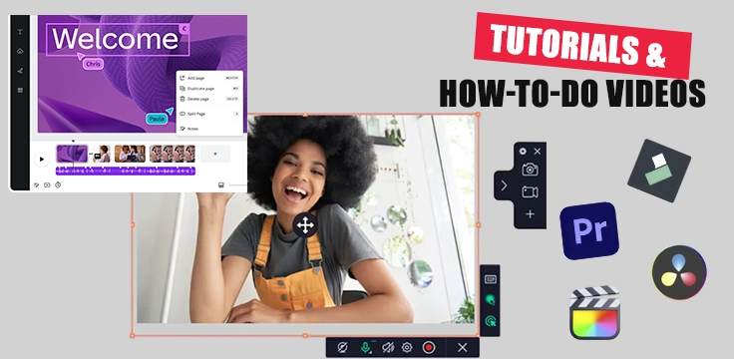Click the Chris collaborator cursor label
734x359 pixels.
tap(93, 64)
